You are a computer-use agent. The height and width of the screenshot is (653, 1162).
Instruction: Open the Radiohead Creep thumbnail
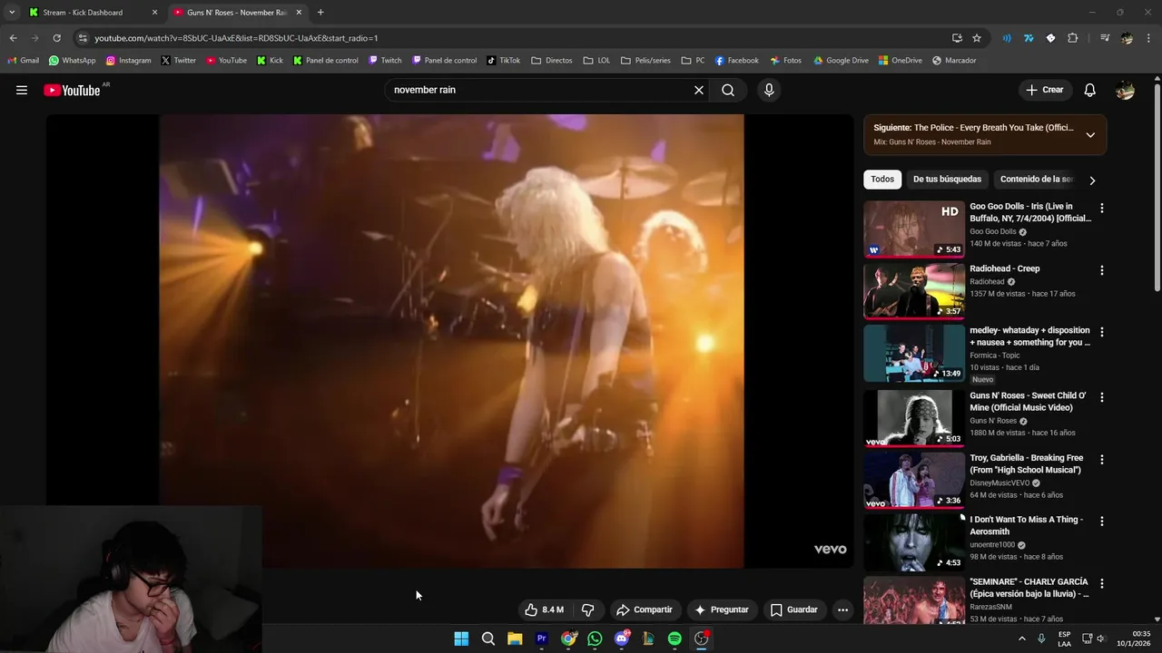[914, 291]
